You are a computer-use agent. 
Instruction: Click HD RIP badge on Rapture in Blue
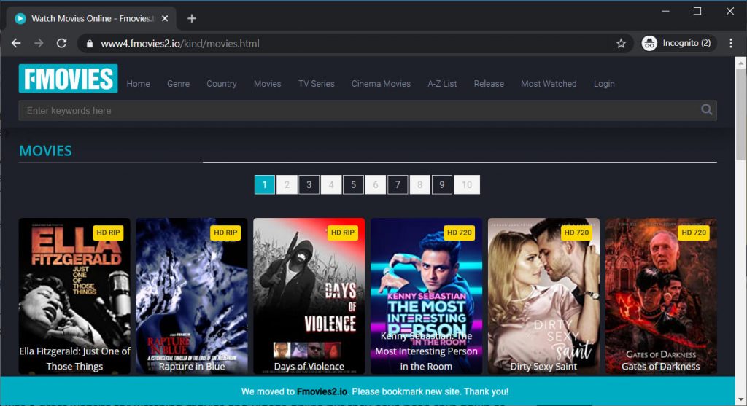click(225, 233)
